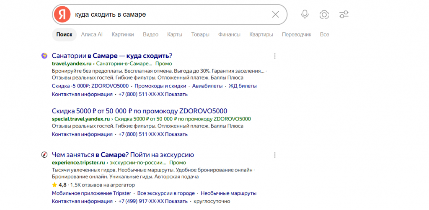This screenshot has width=429, height=210.
Task: Open the Авиабилеты sitelink
Action: tap(207, 86)
